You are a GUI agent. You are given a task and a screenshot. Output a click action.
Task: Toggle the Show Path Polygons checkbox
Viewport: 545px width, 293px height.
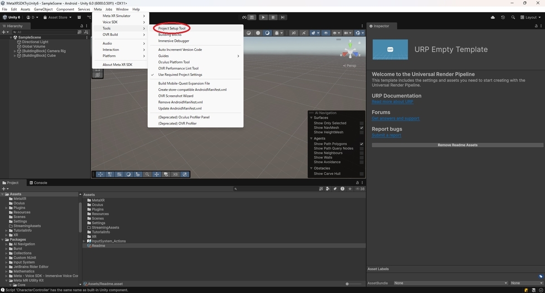pyautogui.click(x=362, y=144)
